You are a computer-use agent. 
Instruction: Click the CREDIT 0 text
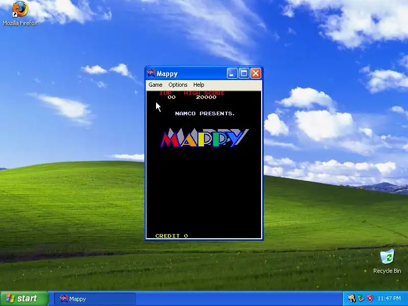coord(171,236)
